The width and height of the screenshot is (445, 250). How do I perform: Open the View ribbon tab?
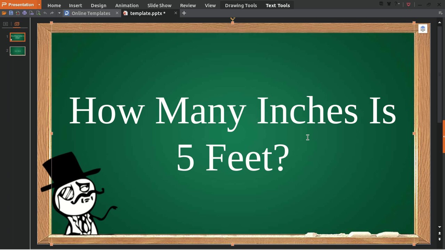(210, 5)
